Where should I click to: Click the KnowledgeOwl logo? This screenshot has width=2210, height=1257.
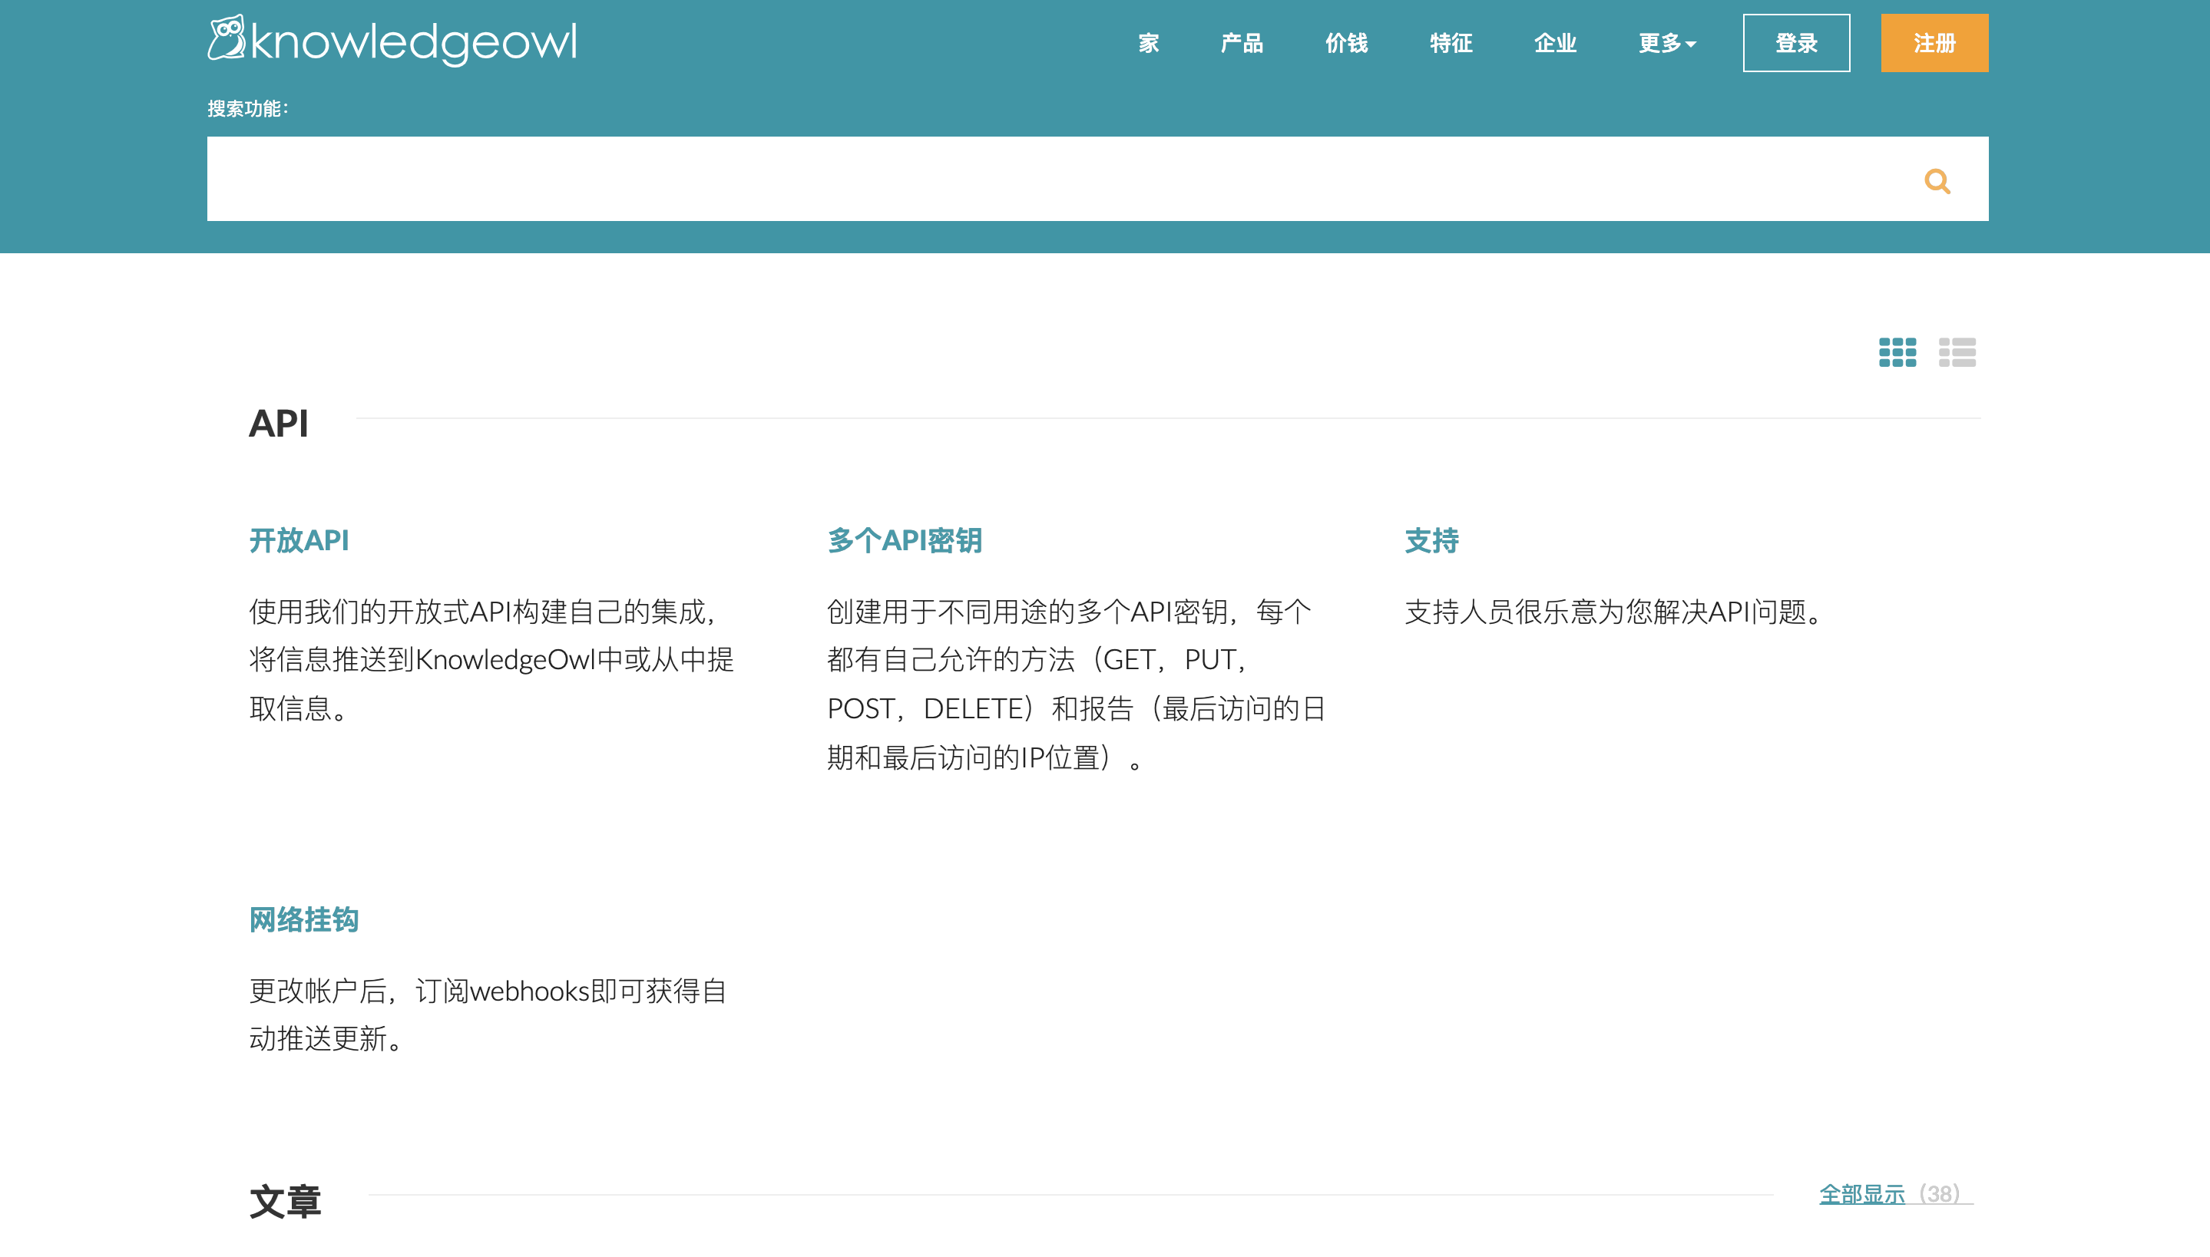tap(392, 41)
